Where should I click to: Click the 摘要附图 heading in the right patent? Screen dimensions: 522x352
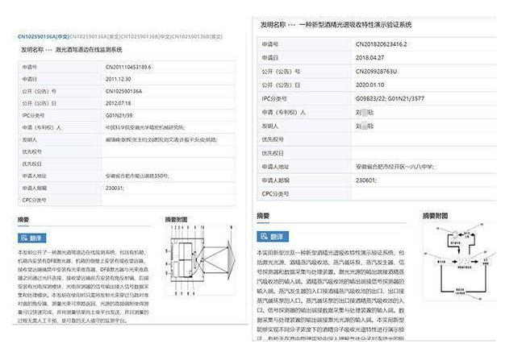pyautogui.click(x=436, y=216)
